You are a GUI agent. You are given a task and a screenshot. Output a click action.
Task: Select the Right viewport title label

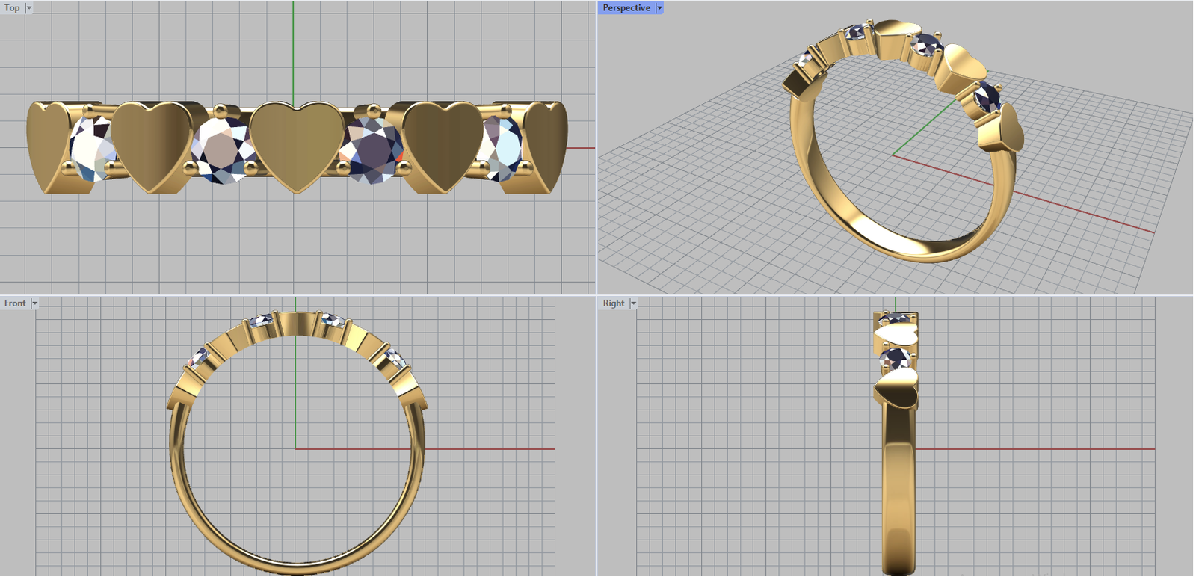coord(614,303)
